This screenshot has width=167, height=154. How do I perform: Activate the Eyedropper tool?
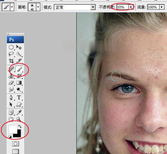[19, 112]
